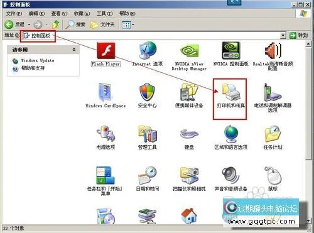Click the vertical scrollbar down arrow
314x233 pixels.
tap(308, 220)
